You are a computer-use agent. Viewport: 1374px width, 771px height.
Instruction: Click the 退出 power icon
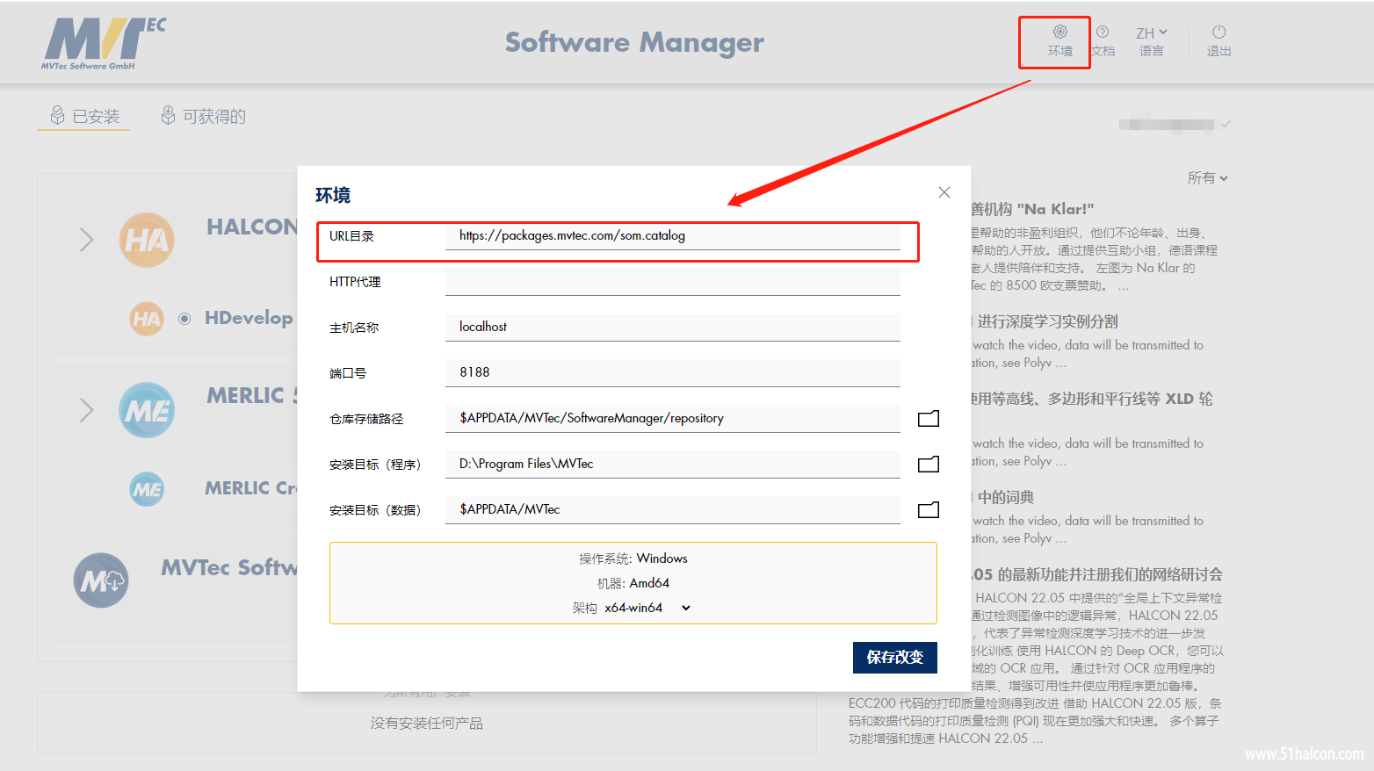point(1219,32)
